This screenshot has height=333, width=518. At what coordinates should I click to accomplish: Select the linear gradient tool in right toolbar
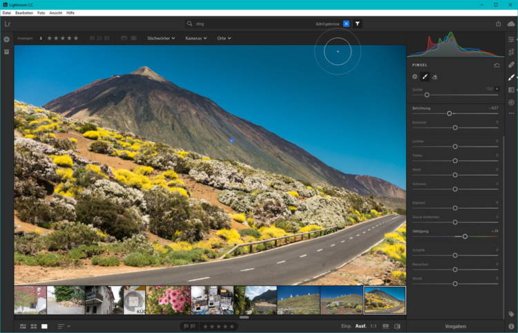[511, 90]
